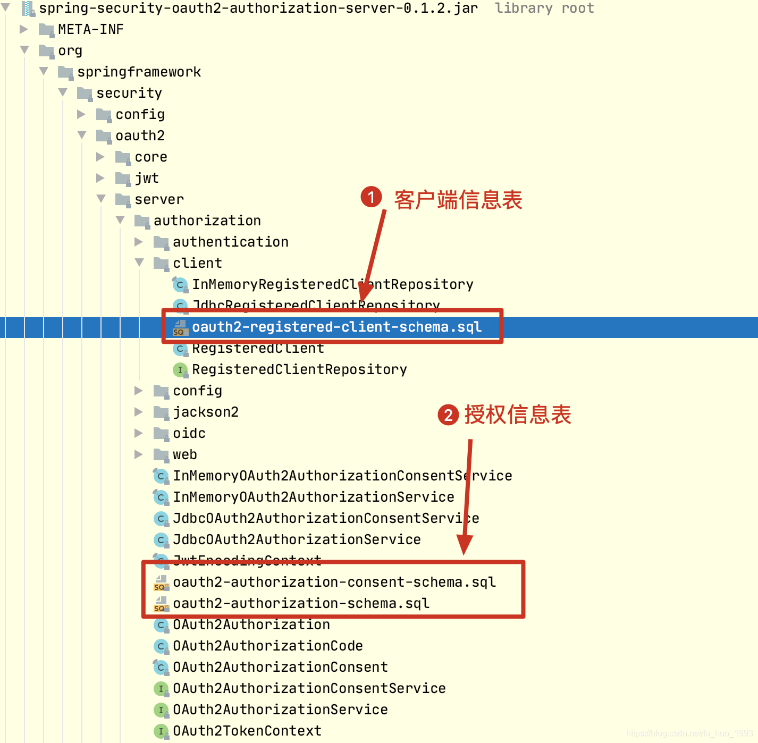Click the authentication folder icon
This screenshot has width=758, height=743.
pos(161,242)
